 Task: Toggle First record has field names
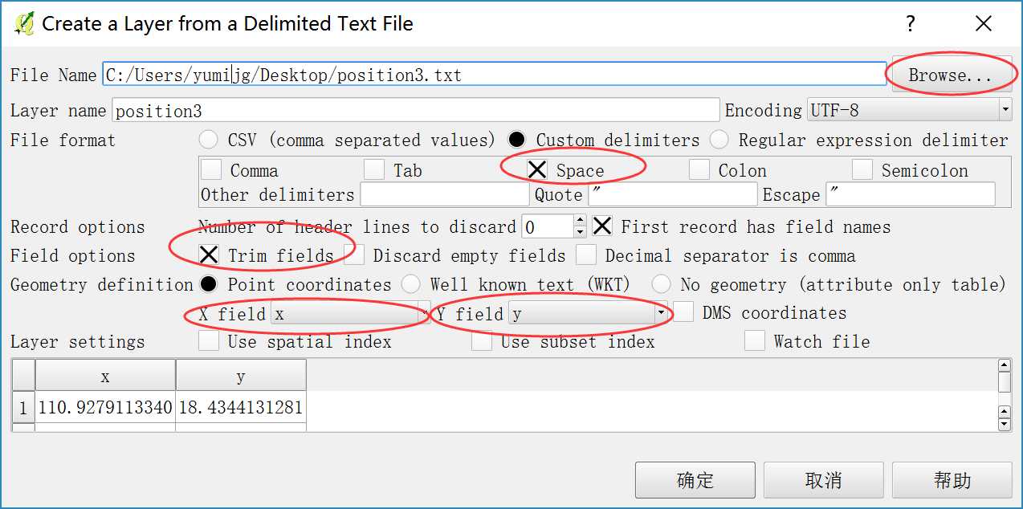coord(602,226)
